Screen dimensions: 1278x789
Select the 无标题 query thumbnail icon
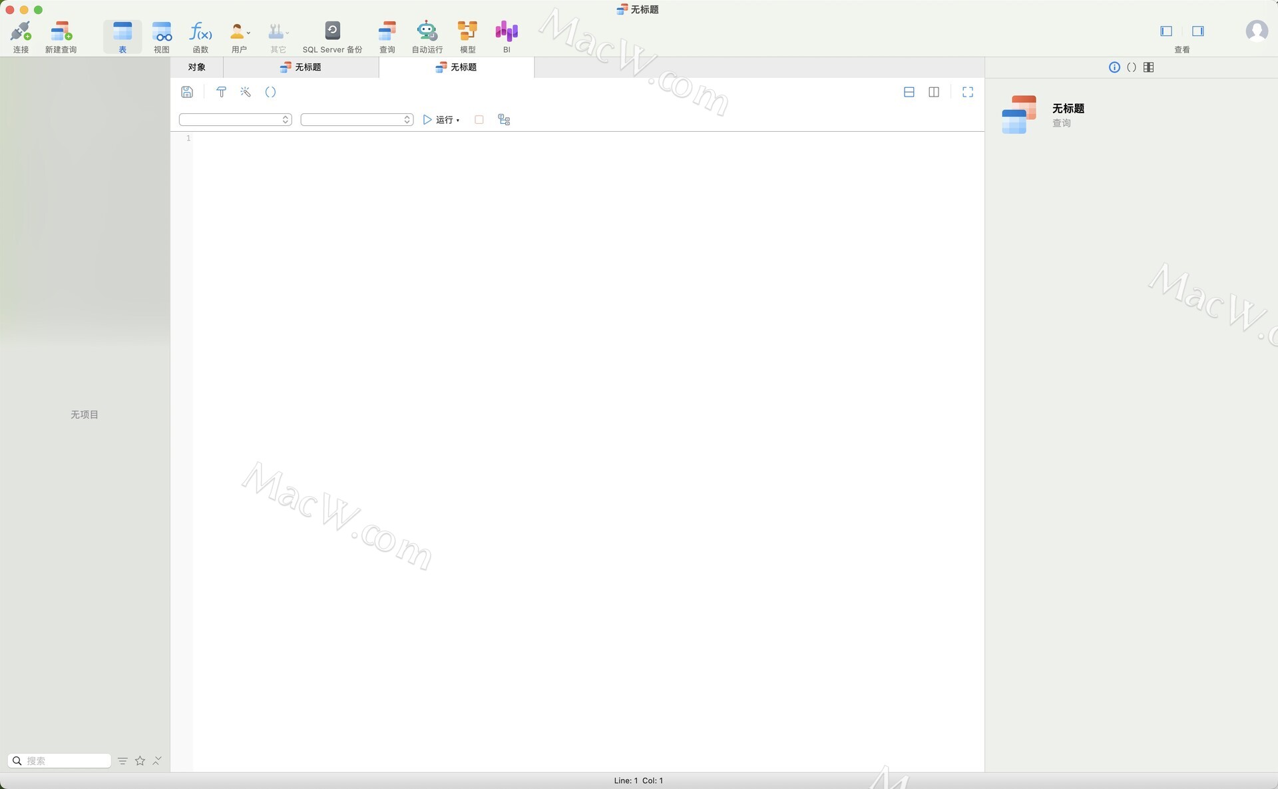(1019, 115)
